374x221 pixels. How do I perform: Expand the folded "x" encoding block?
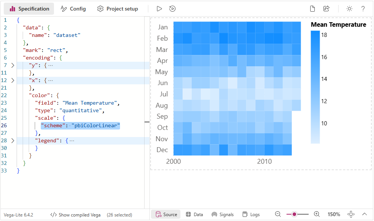(12, 81)
